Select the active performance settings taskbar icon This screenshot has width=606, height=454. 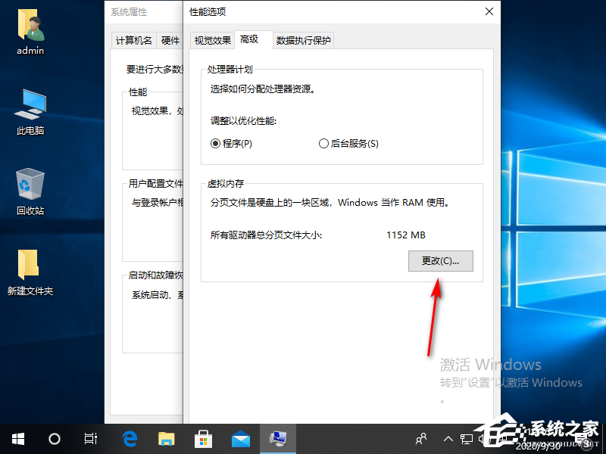click(x=277, y=439)
